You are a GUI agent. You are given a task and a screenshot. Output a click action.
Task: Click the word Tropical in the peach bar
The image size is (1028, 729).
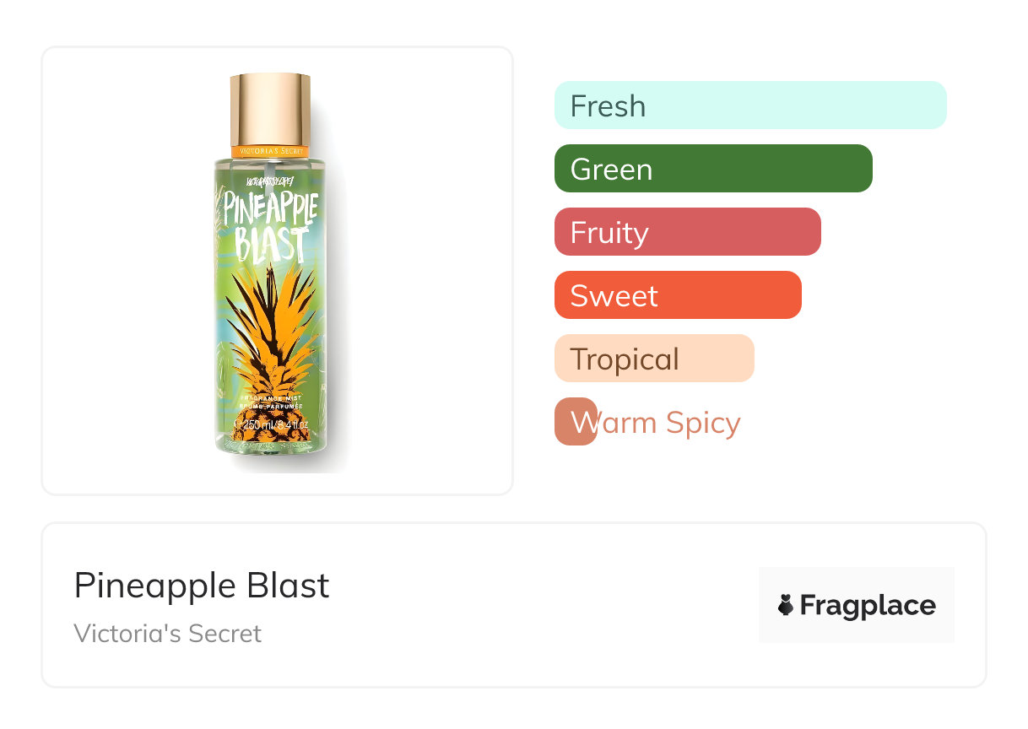(x=625, y=359)
